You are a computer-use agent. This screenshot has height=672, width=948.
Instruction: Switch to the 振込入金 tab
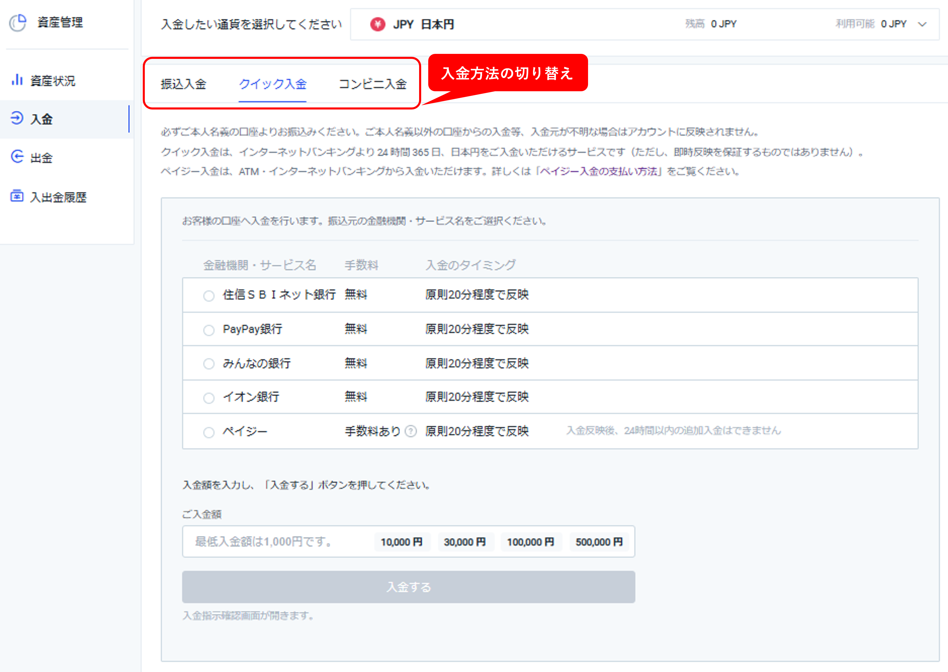[183, 84]
